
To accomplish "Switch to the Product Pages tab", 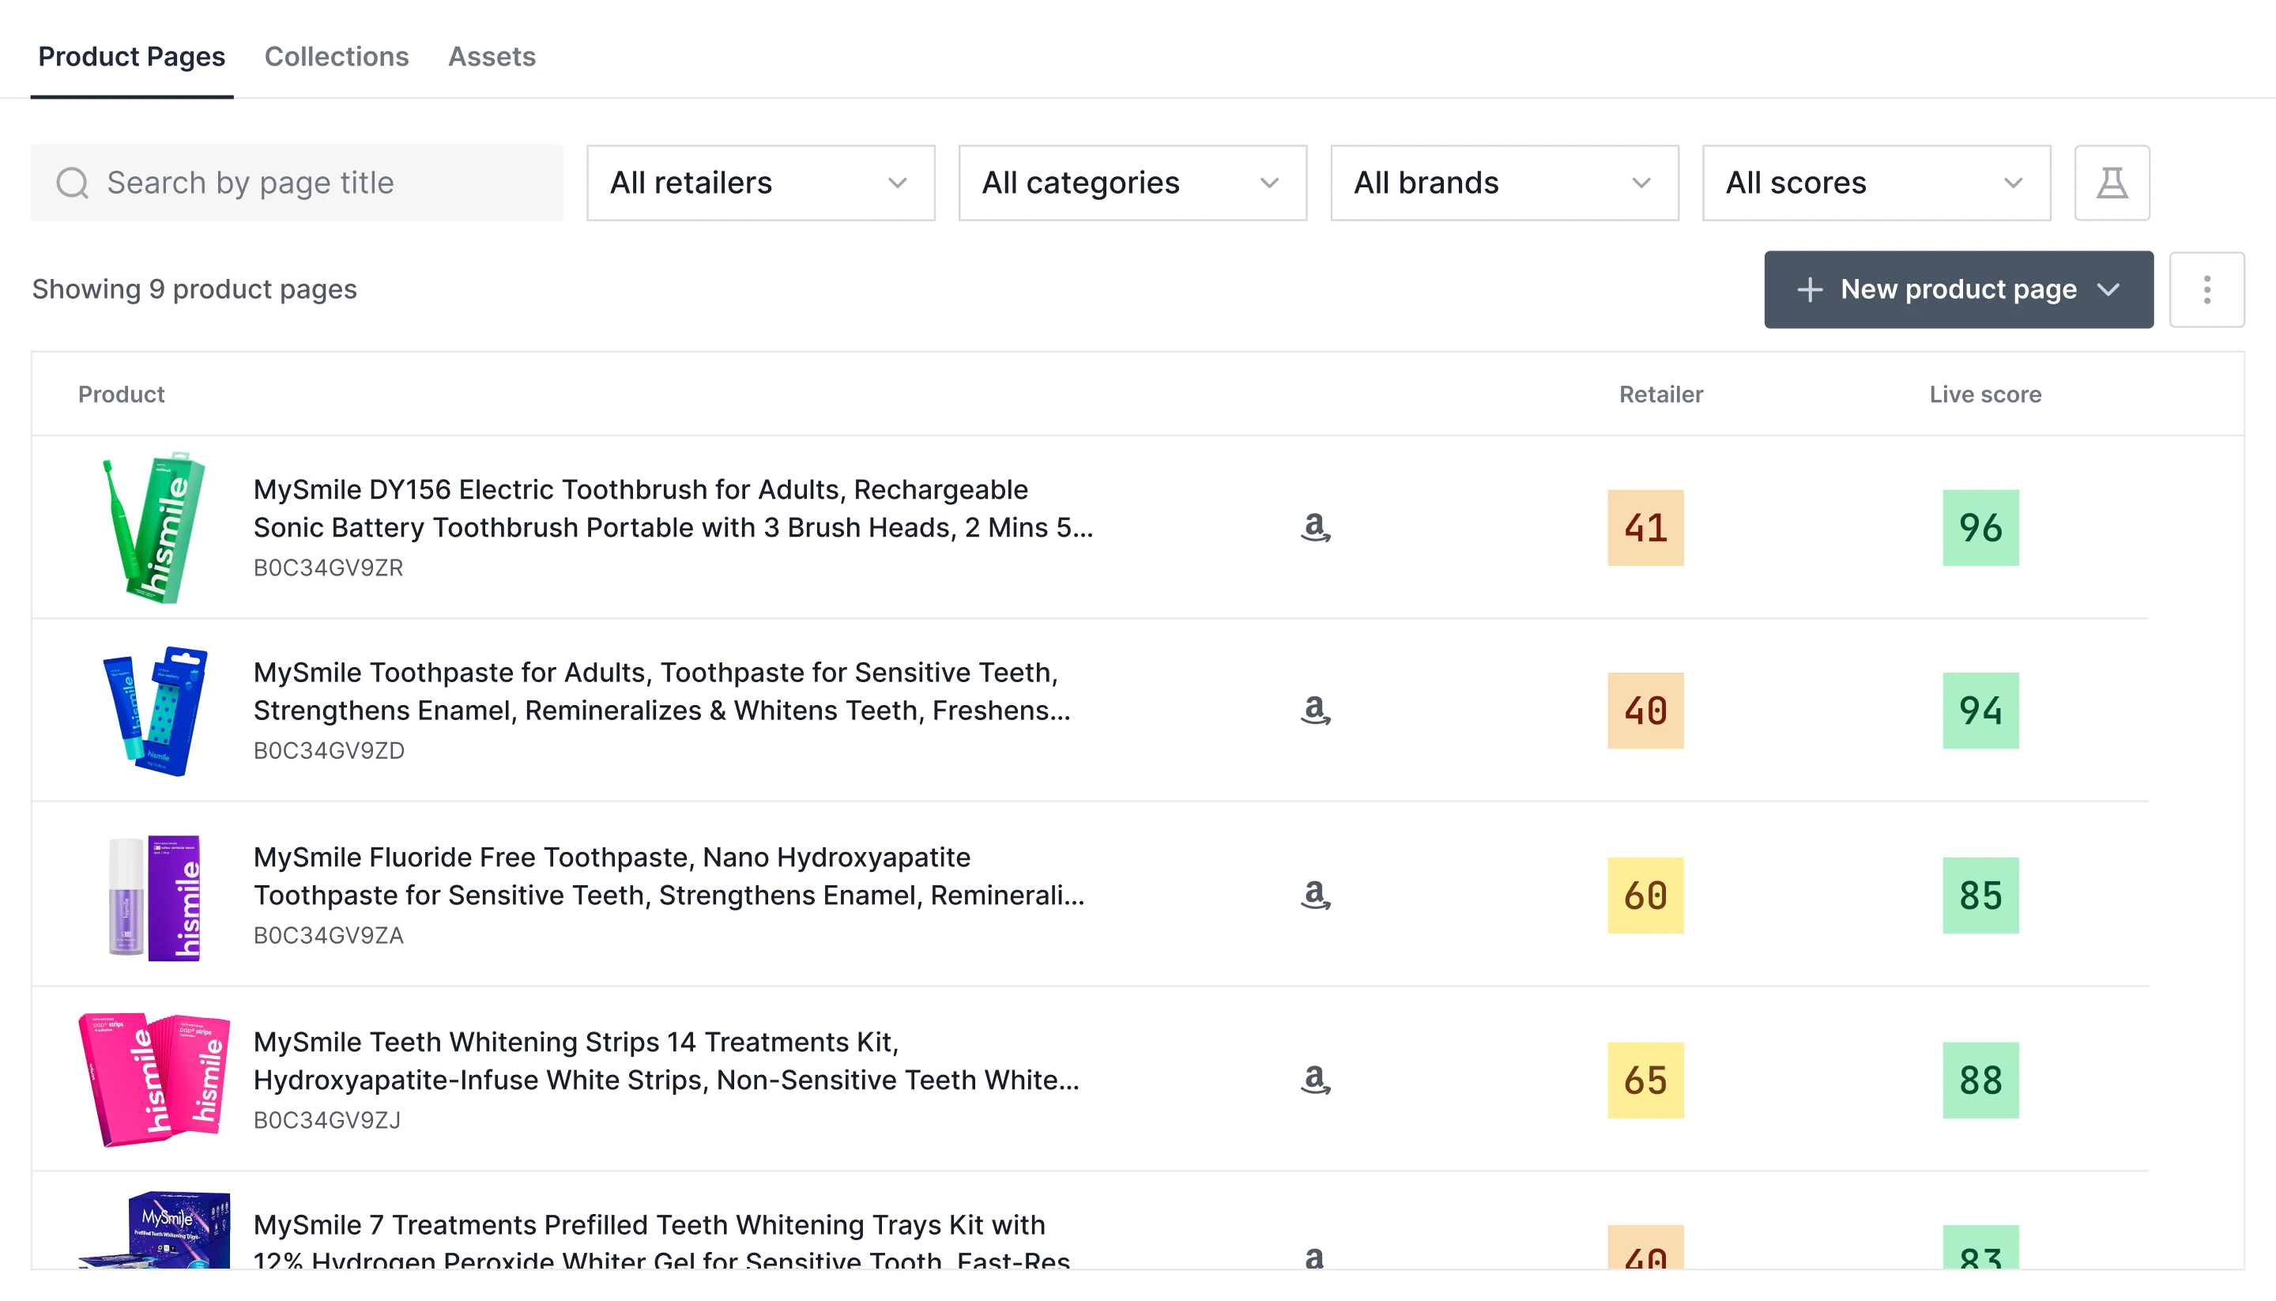I will pos(131,56).
